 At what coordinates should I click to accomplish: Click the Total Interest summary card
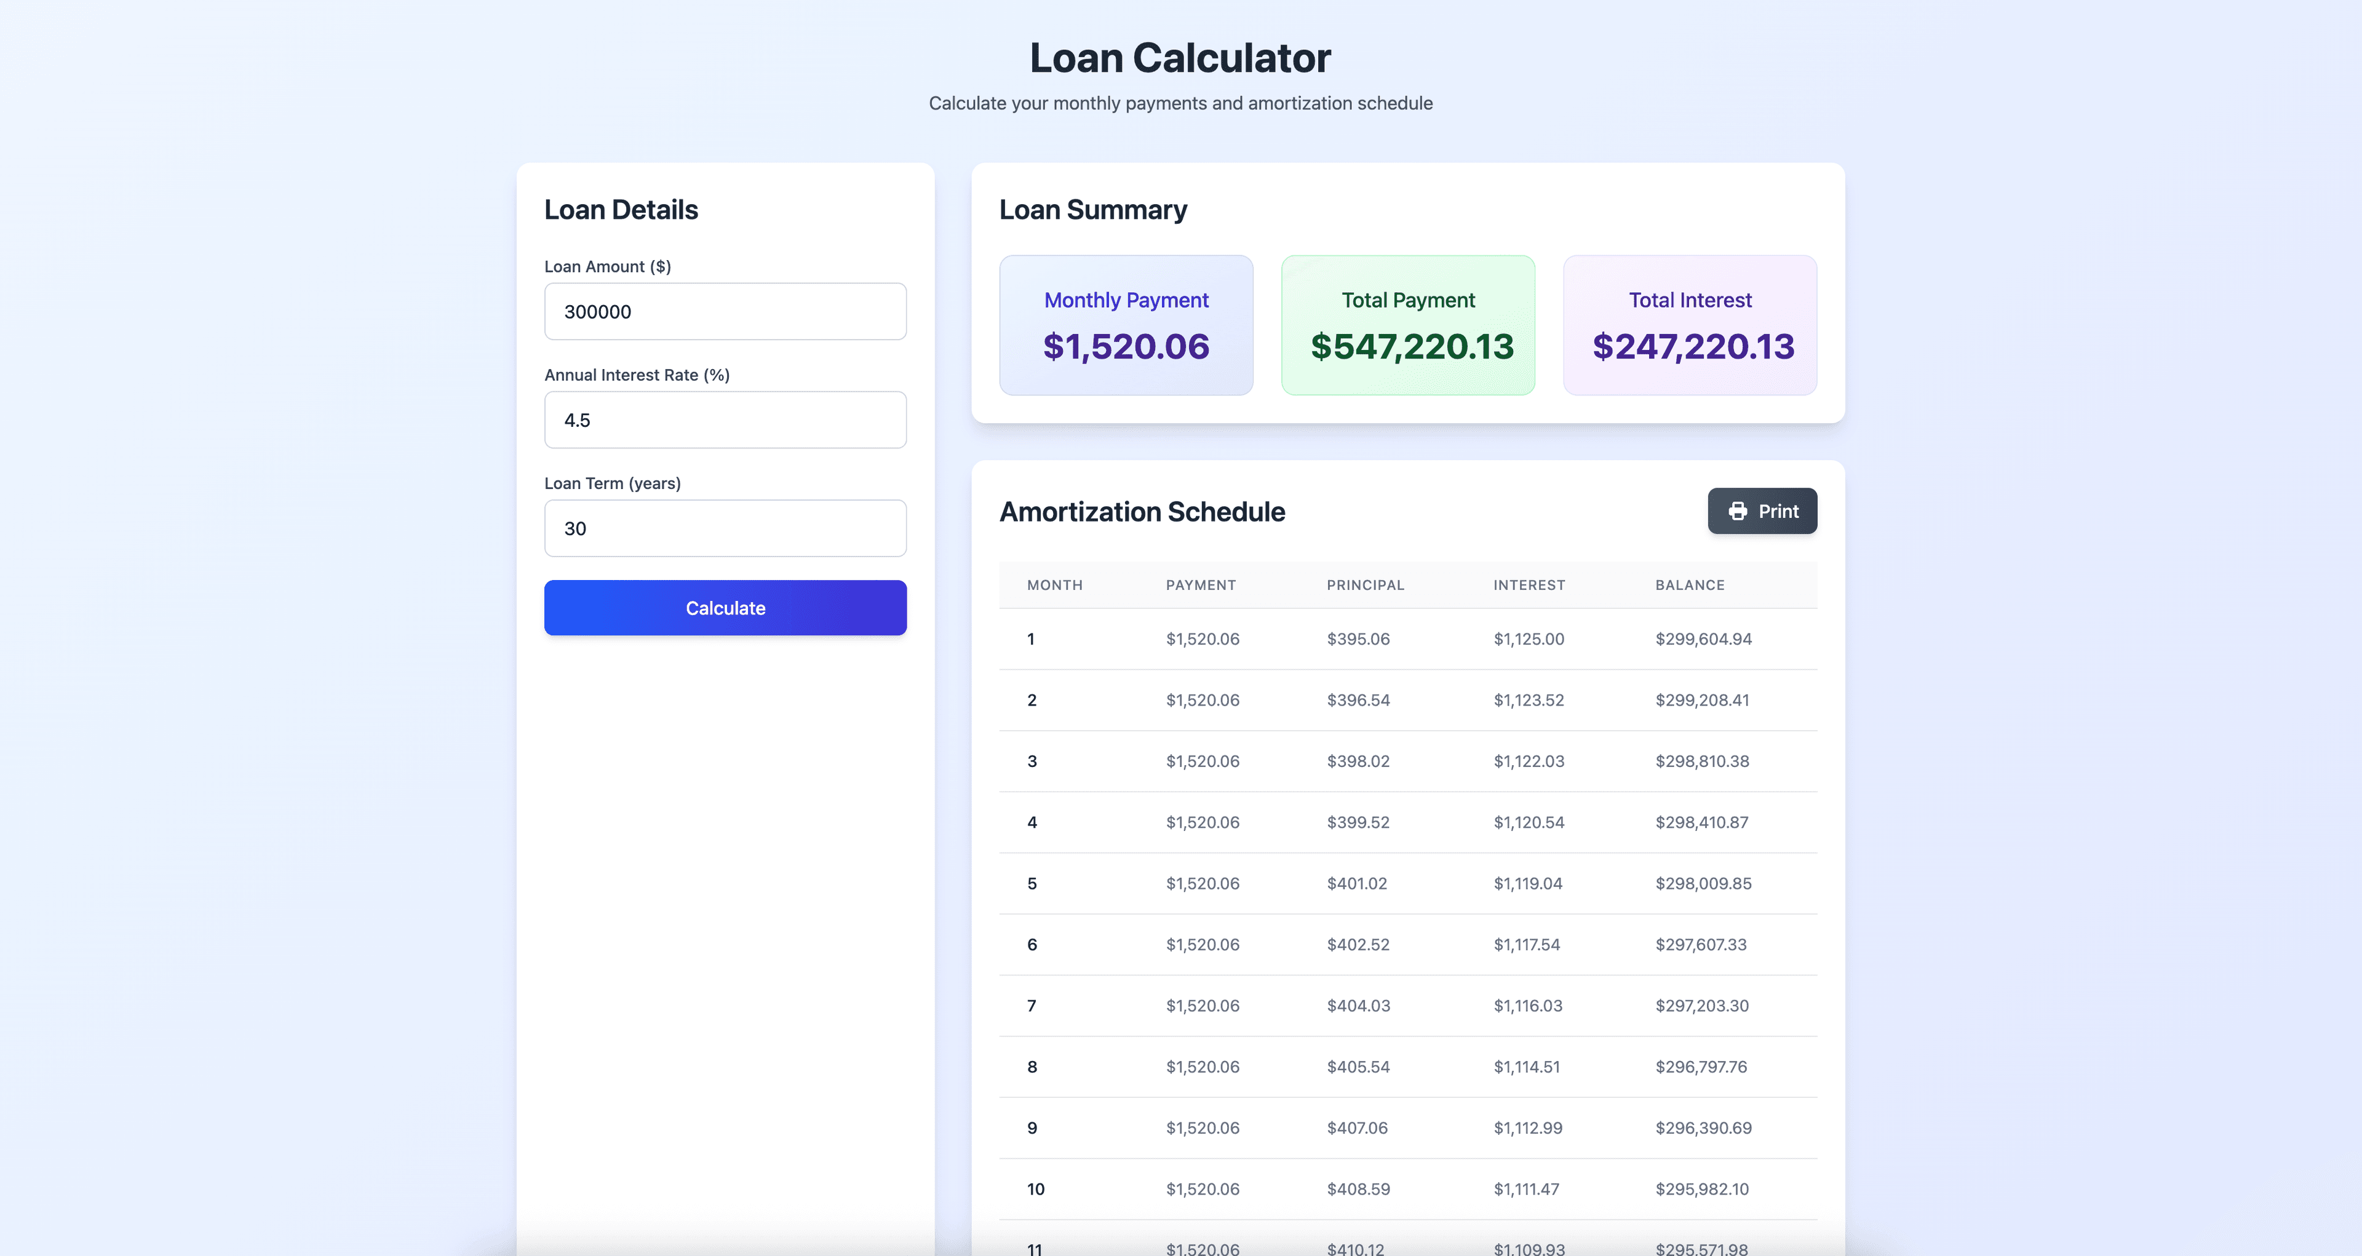coord(1689,325)
